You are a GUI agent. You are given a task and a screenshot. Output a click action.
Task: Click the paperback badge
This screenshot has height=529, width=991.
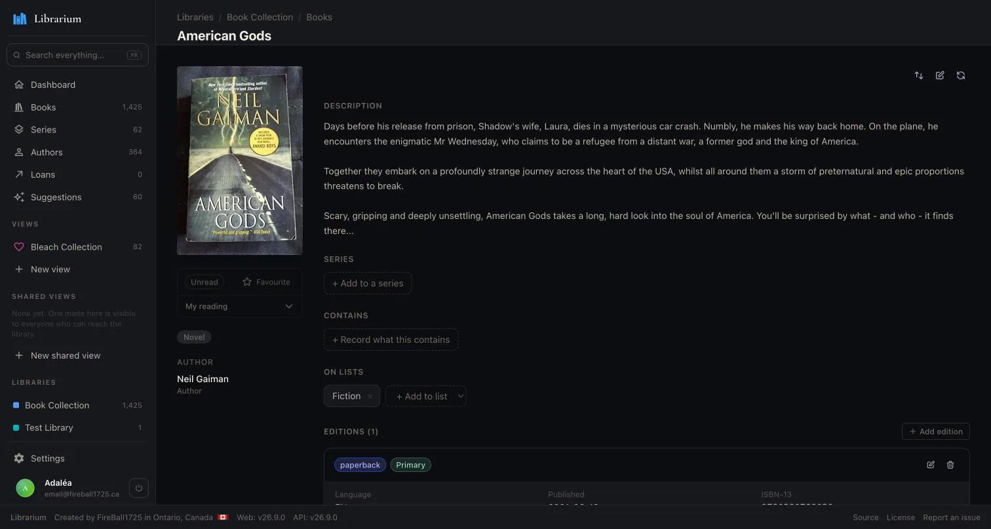coord(360,465)
